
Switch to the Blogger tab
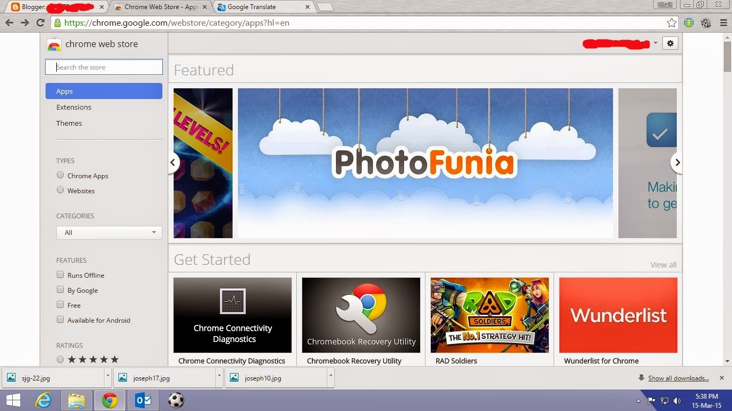pos(56,7)
